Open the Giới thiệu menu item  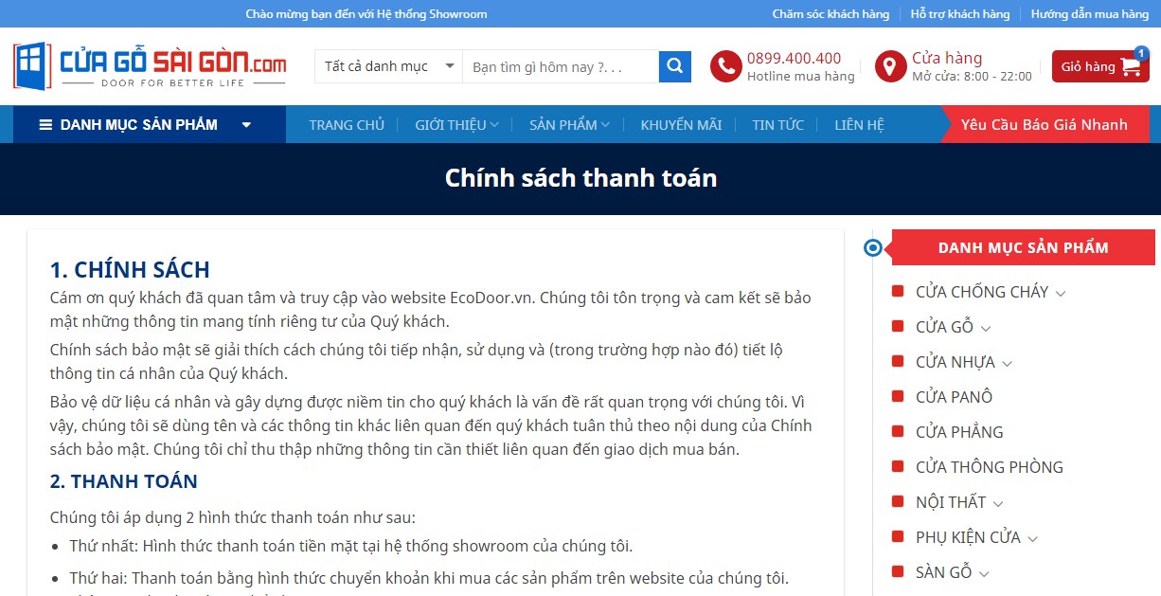[x=451, y=125]
